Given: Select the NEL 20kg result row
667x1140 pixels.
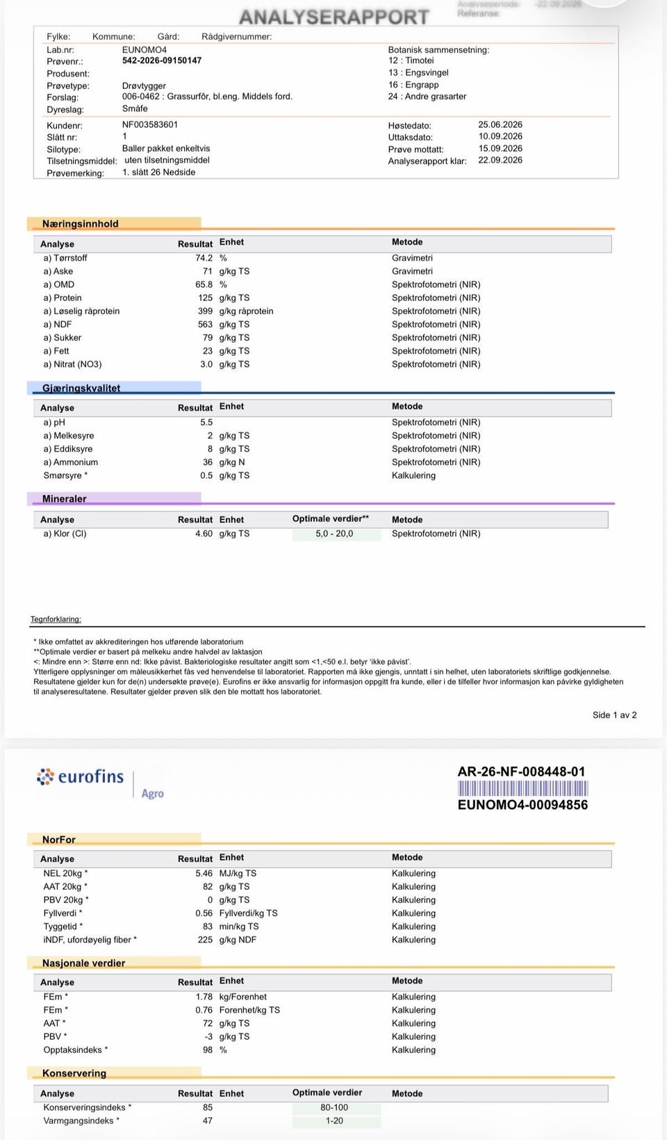Looking at the screenshot, I should click(323, 873).
